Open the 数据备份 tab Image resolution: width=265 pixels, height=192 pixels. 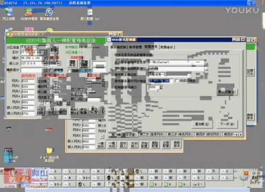pos(167,47)
